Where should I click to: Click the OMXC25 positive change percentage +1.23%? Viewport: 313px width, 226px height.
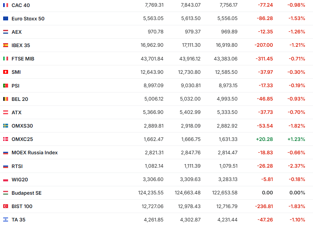tap(296, 139)
